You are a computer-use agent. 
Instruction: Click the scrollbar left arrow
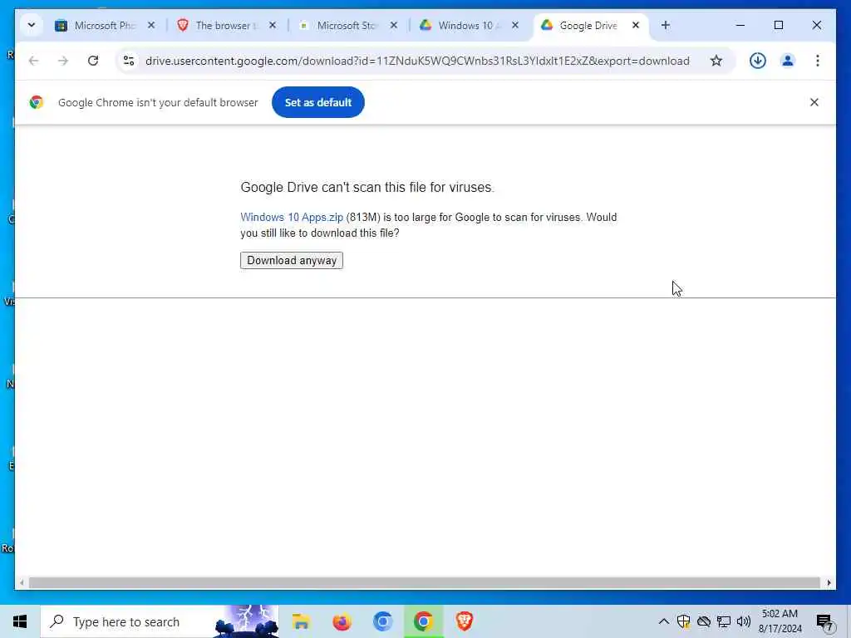click(21, 582)
